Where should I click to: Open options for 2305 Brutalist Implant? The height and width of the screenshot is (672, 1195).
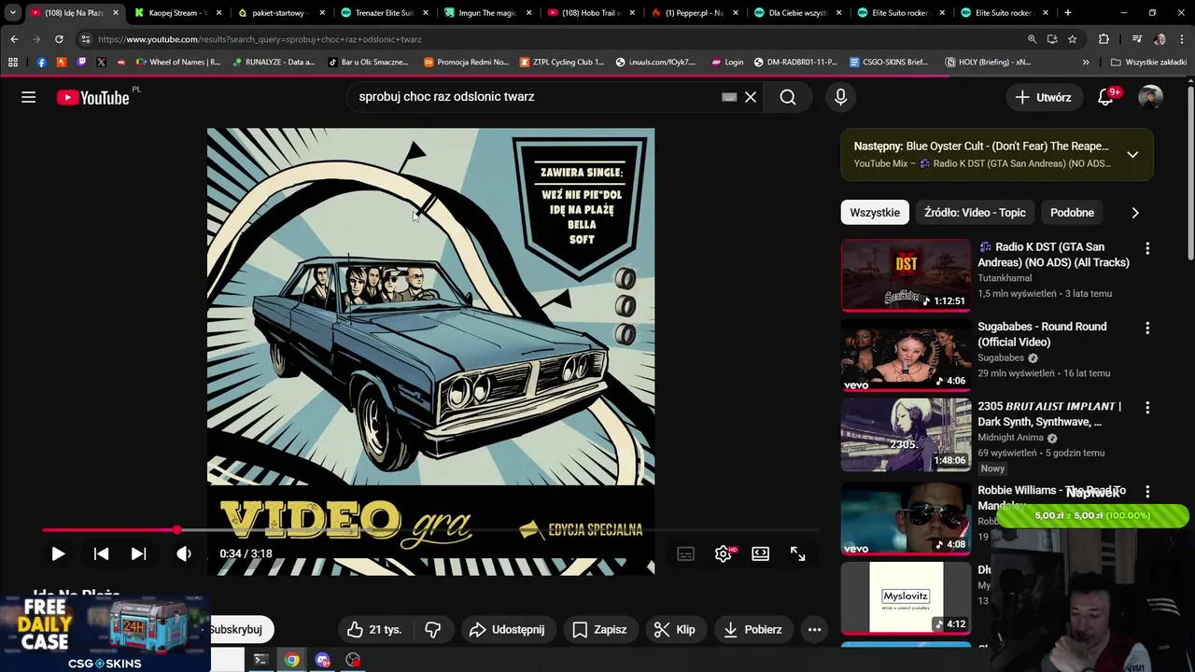[1147, 408]
